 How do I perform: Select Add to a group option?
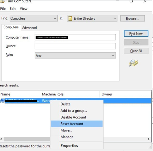pyautogui.click(x=74, y=111)
